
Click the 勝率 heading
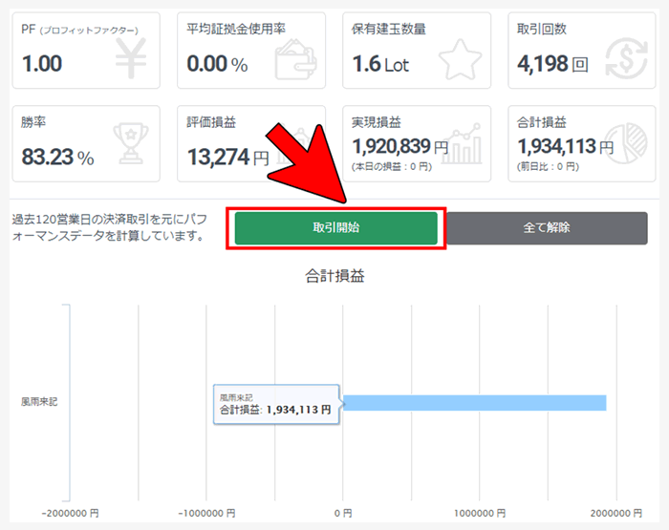[x=33, y=122]
